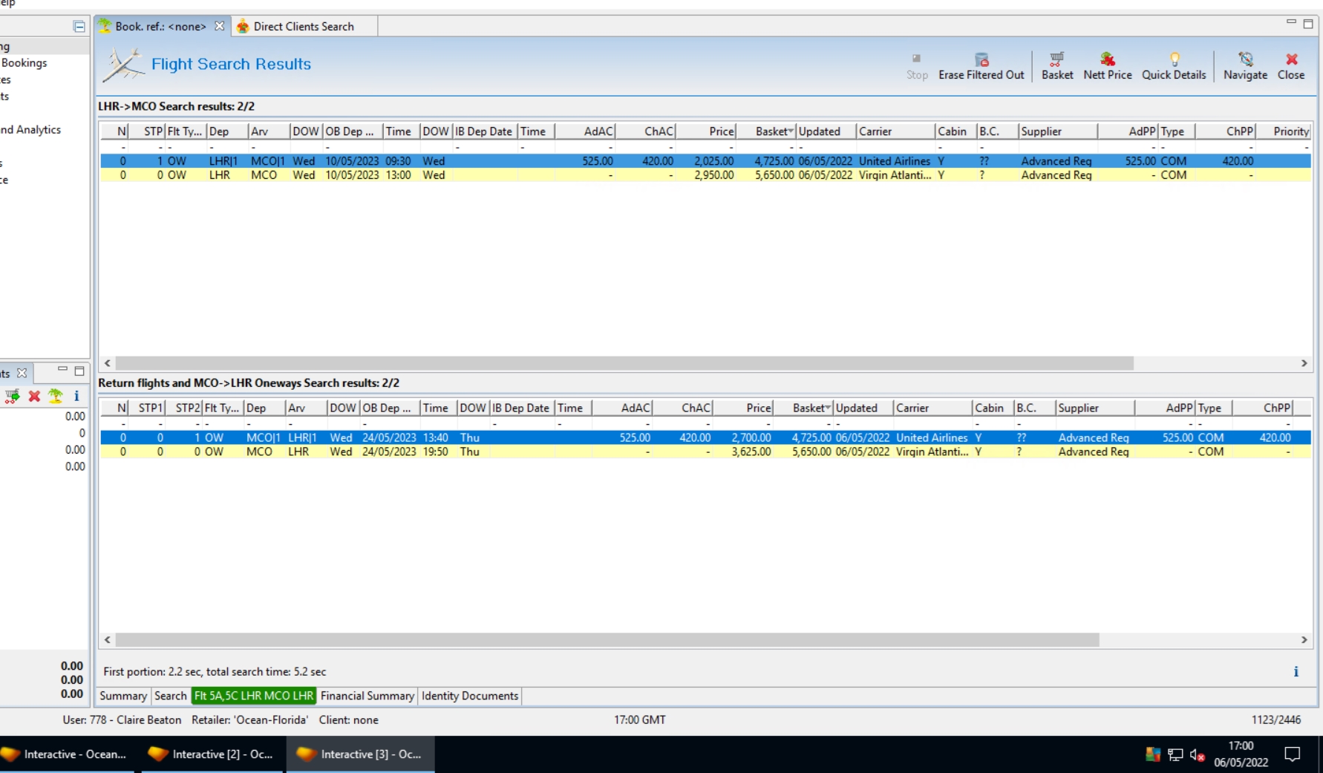1323x773 pixels.
Task: Close the 'Book. ref.: <none>' tab
Action: (219, 26)
